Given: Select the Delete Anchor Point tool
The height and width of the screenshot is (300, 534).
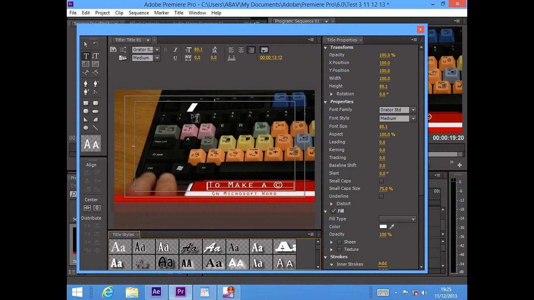Looking at the screenshot, I should [96, 84].
